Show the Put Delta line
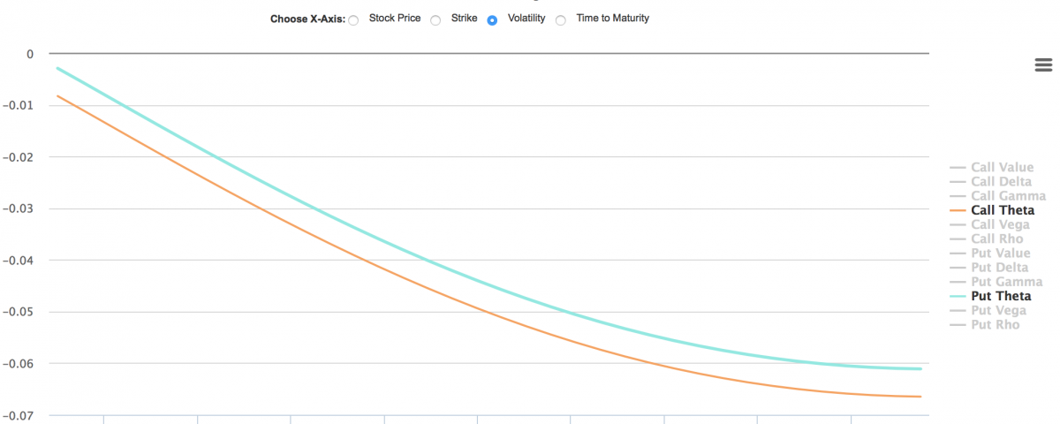Viewport: 1060px width, 424px height. coord(999,268)
